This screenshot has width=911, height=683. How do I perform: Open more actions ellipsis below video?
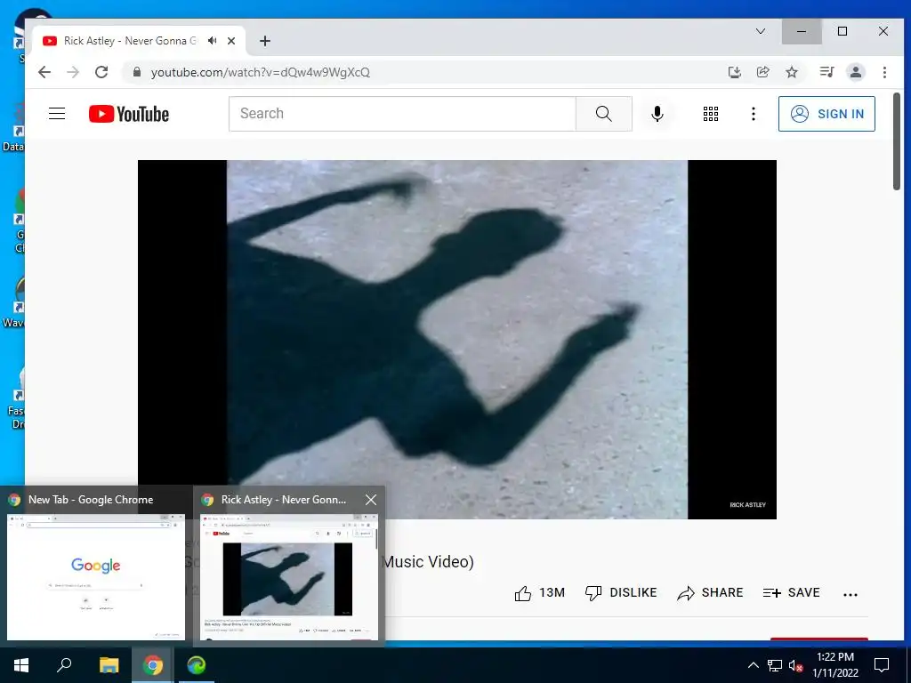click(850, 594)
